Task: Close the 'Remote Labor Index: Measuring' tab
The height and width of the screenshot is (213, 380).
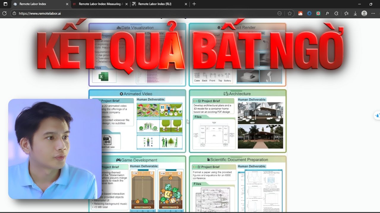Action: [x=126, y=4]
